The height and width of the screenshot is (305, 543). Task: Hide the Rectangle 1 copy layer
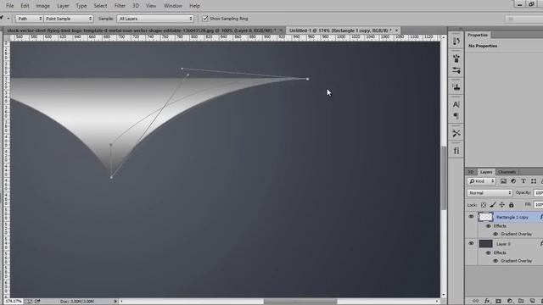coord(471,217)
